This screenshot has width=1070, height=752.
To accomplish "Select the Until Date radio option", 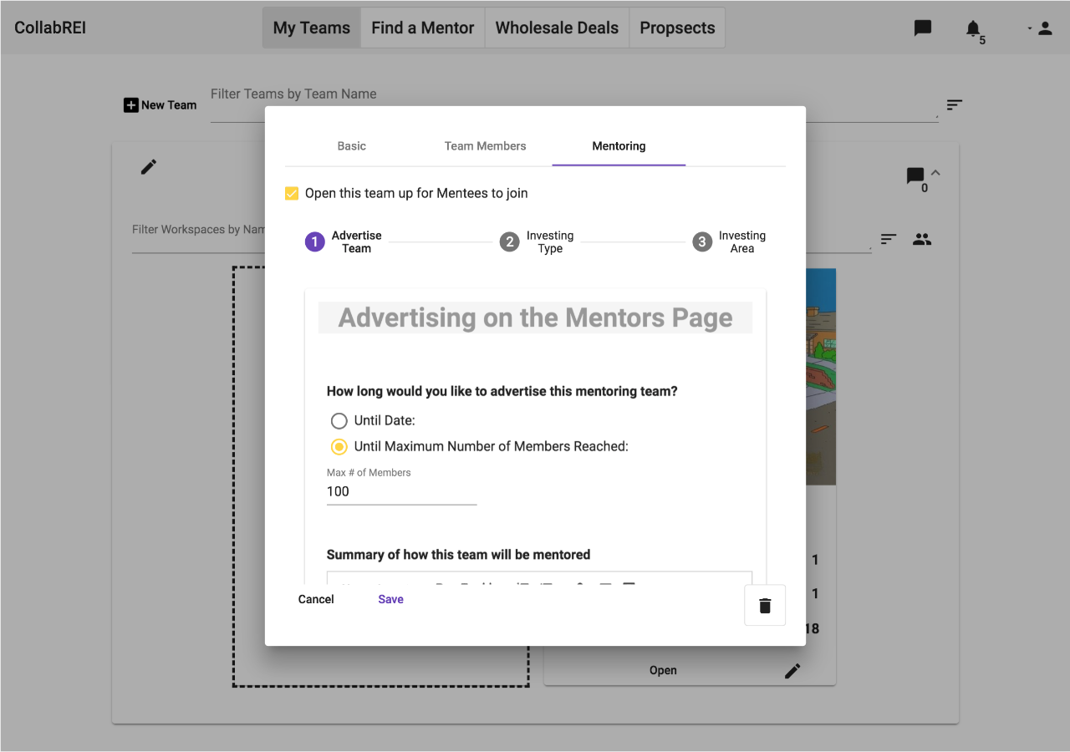I will (339, 420).
